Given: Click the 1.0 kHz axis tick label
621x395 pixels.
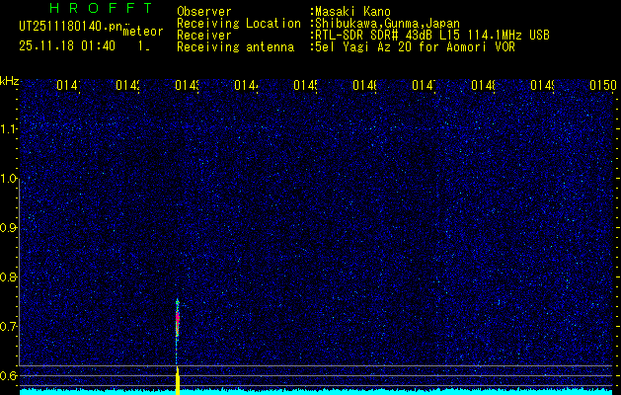Looking at the screenshot, I should 9,179.
